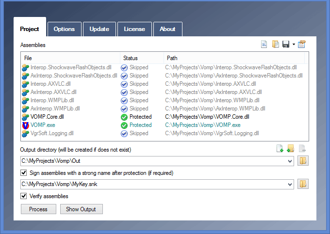The width and height of the screenshot is (330, 234).
Task: Select VOMP.Core.dll in assemblies list
Action: point(47,117)
